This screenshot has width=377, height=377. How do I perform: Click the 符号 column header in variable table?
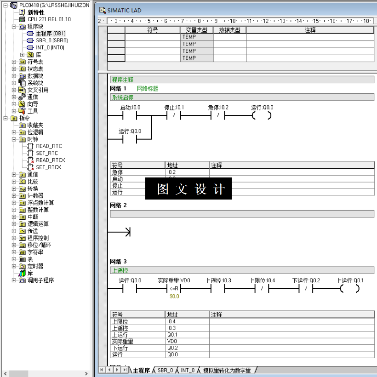[153, 30]
